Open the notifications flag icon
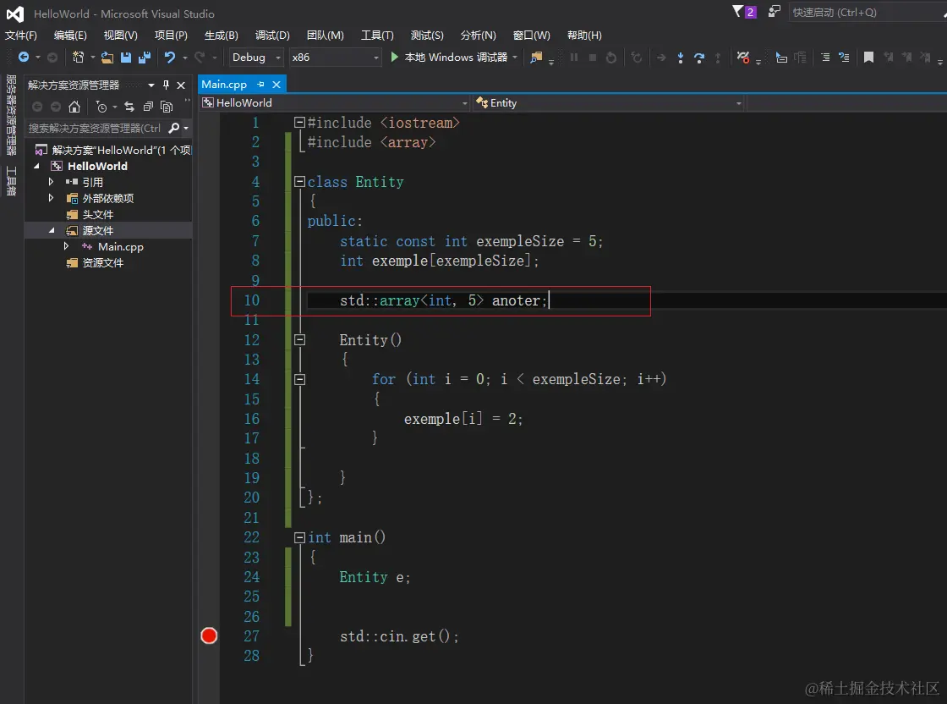 click(739, 12)
